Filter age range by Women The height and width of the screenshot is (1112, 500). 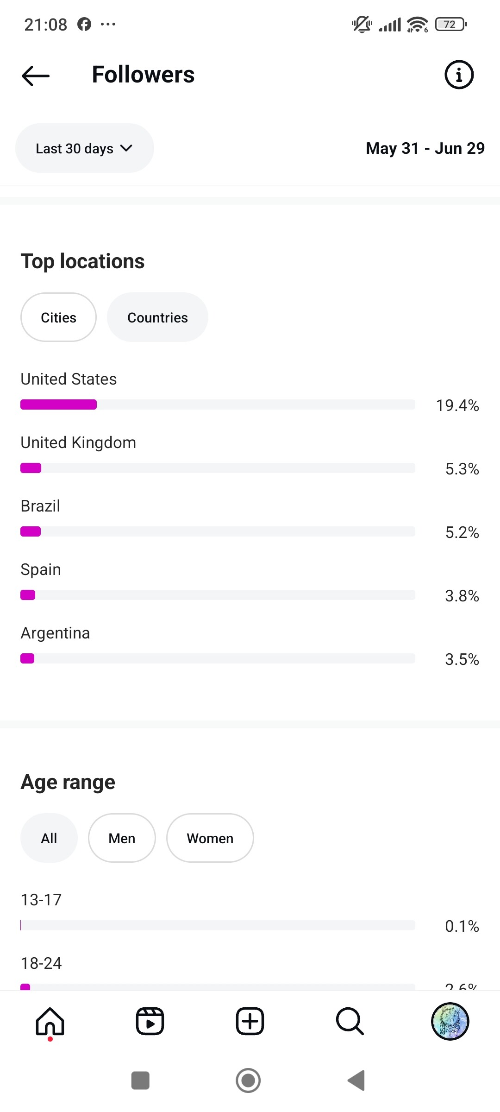(x=210, y=838)
